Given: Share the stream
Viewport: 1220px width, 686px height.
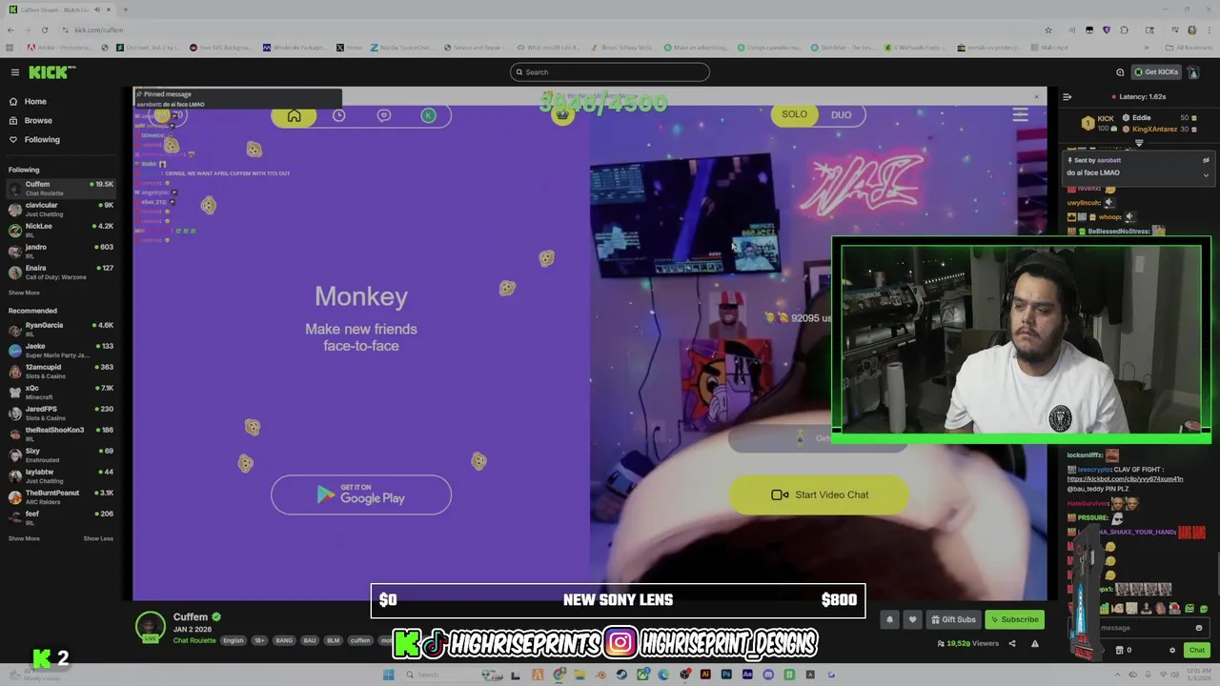Looking at the screenshot, I should pyautogui.click(x=1012, y=644).
